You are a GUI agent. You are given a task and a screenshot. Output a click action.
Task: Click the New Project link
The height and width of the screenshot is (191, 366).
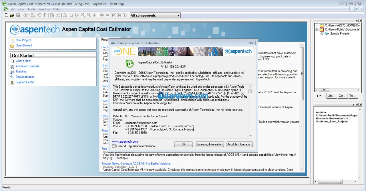coord(23,40)
